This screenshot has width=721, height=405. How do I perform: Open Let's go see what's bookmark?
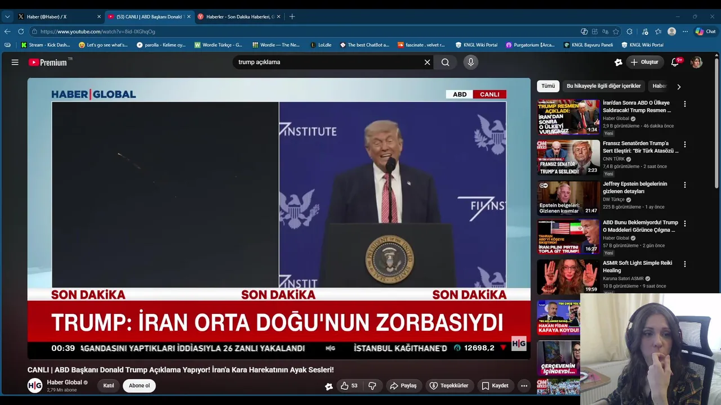[x=103, y=45]
